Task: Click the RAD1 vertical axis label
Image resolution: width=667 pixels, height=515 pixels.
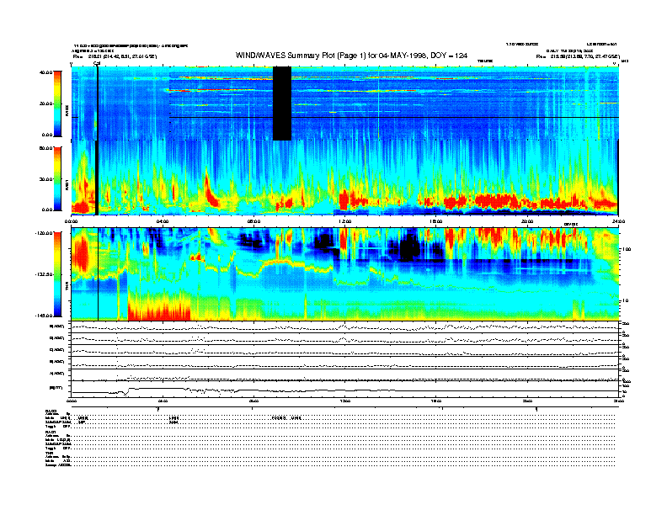Action: tap(67, 186)
